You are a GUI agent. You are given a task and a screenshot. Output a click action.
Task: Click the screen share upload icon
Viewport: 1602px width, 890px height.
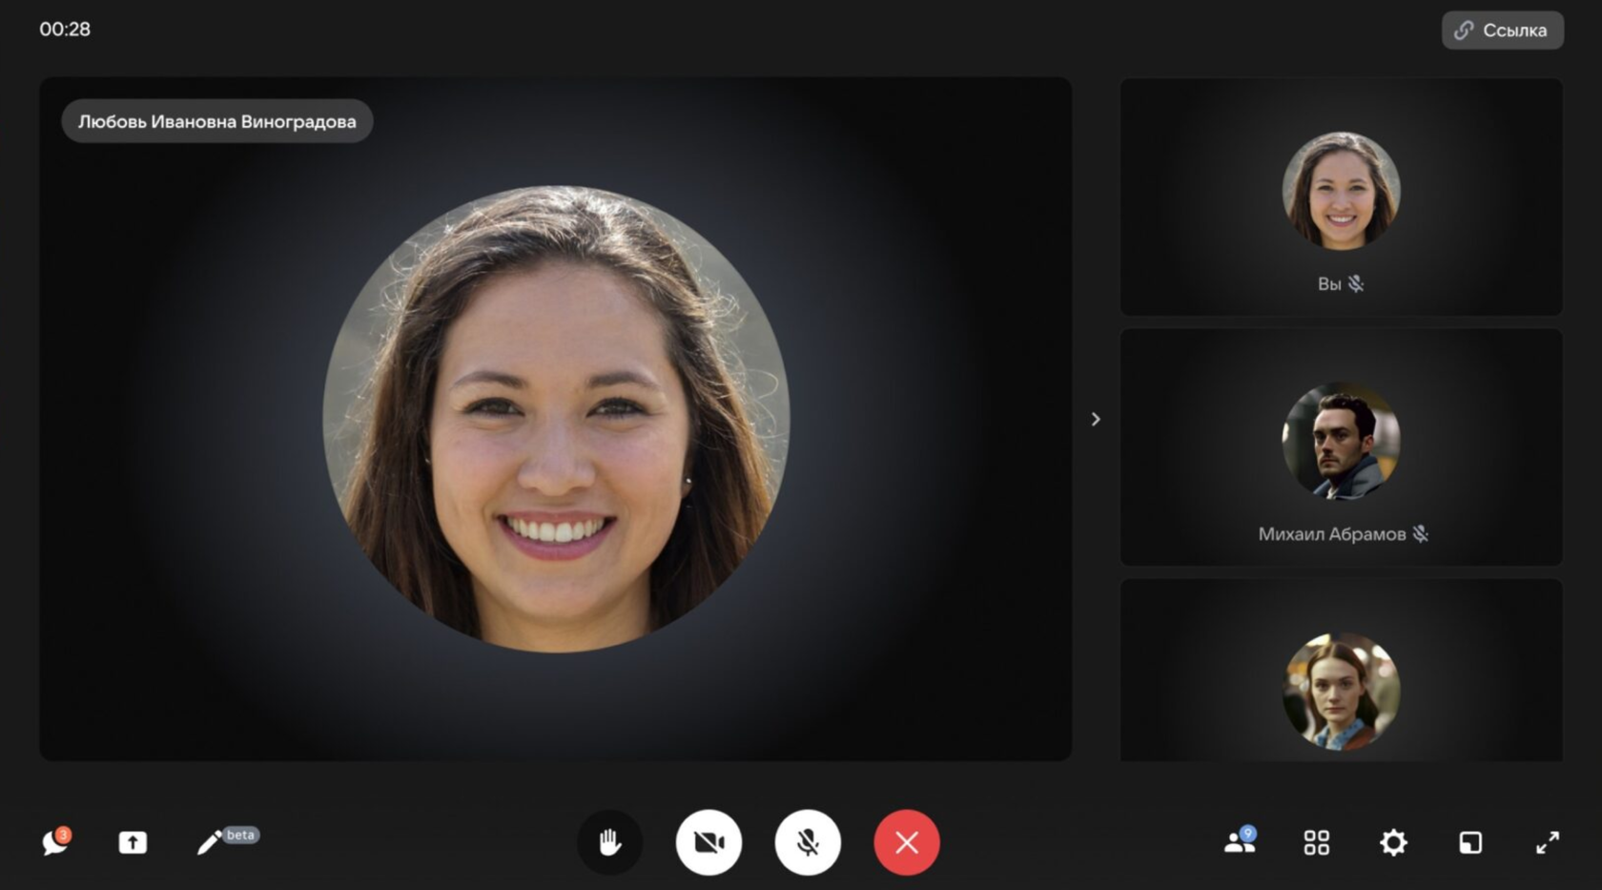pyautogui.click(x=133, y=842)
